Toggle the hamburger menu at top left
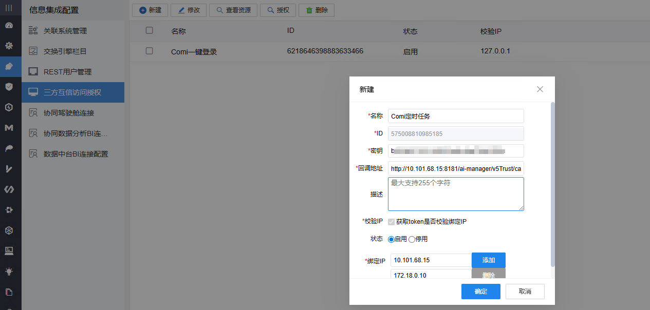 9,8
